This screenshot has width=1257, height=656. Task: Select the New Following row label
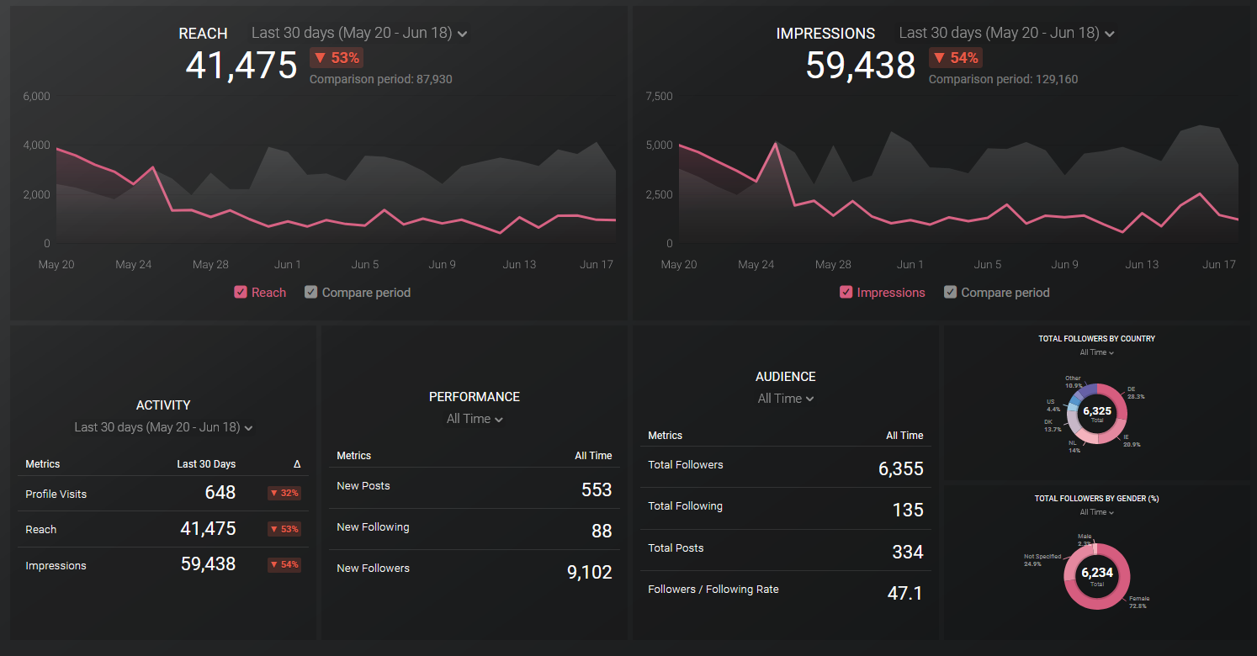point(373,526)
